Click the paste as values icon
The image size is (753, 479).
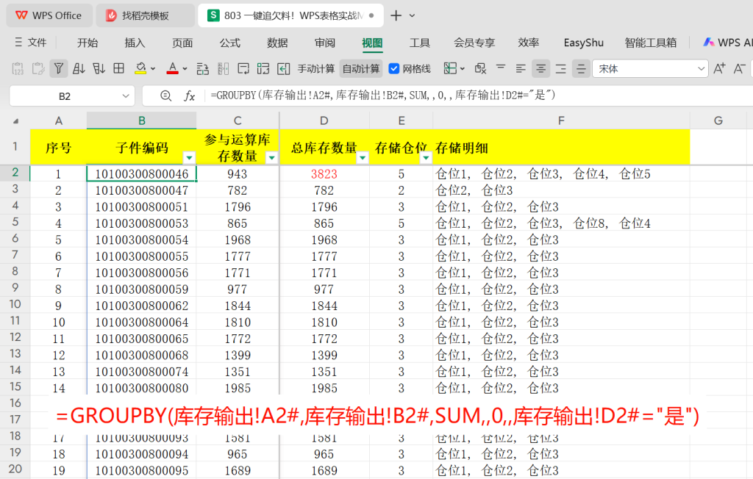click(x=18, y=69)
